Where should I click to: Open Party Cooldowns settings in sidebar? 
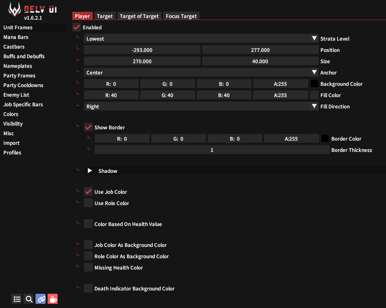[x=23, y=85]
